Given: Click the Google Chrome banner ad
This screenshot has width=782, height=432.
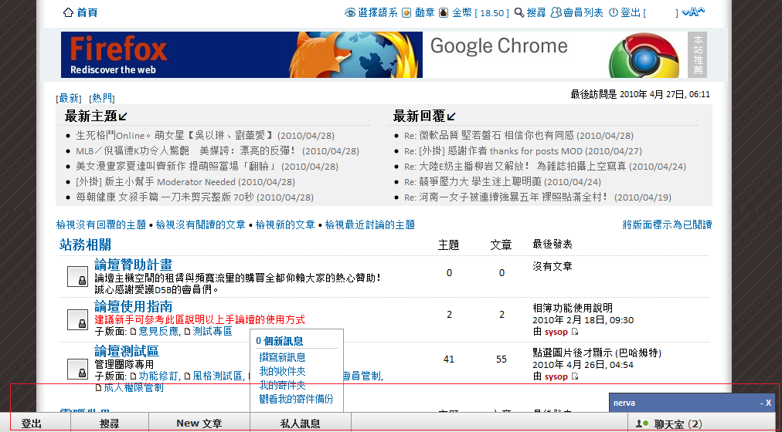Looking at the screenshot, I should pyautogui.click(x=555, y=55).
